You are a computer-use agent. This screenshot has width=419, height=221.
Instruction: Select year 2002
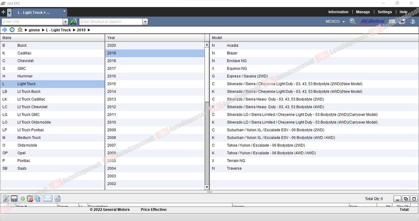(155, 184)
